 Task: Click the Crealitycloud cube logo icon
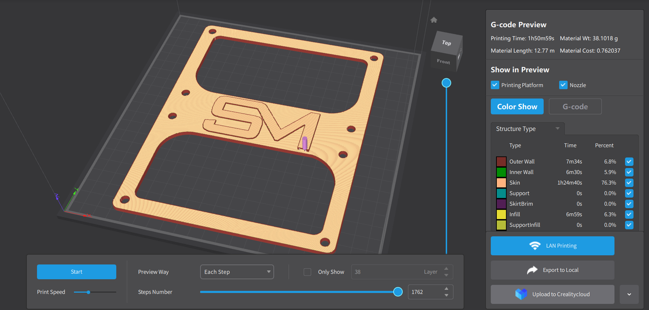tap(521, 294)
